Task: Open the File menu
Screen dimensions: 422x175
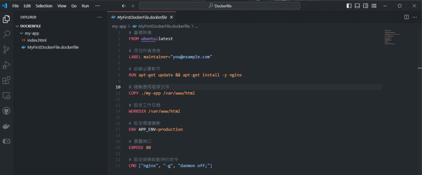Action: click(15, 6)
